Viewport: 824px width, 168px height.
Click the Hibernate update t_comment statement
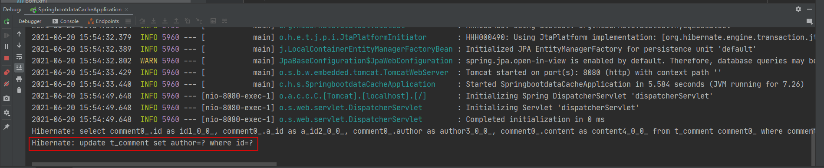tap(142, 143)
